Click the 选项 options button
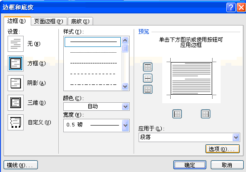This screenshot has width=246, height=172. (x=222, y=149)
